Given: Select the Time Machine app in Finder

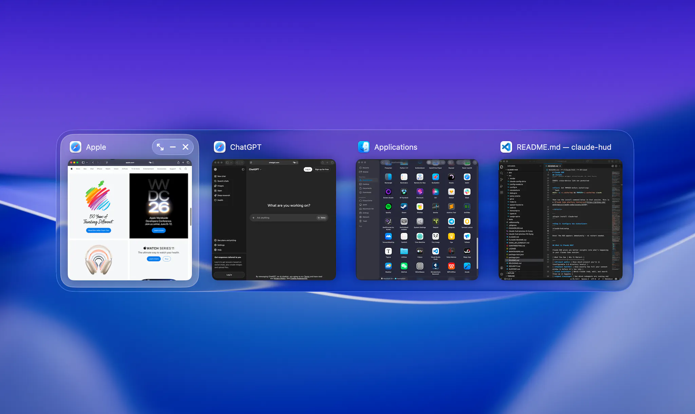Looking at the screenshot, I should 420,236.
